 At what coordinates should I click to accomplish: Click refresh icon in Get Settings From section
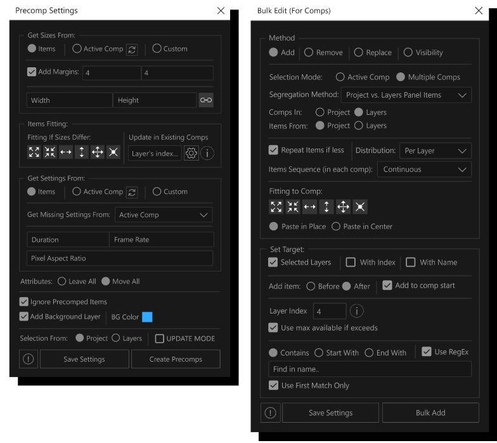(x=132, y=192)
